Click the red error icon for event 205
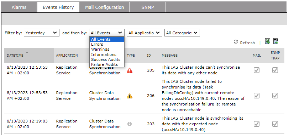This screenshot has width=289, height=137. point(130,70)
